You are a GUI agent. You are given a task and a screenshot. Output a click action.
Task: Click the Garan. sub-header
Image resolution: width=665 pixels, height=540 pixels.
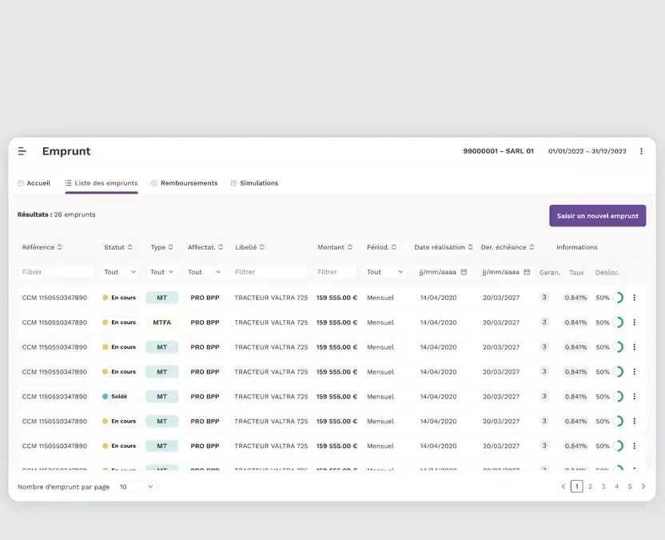coord(550,273)
